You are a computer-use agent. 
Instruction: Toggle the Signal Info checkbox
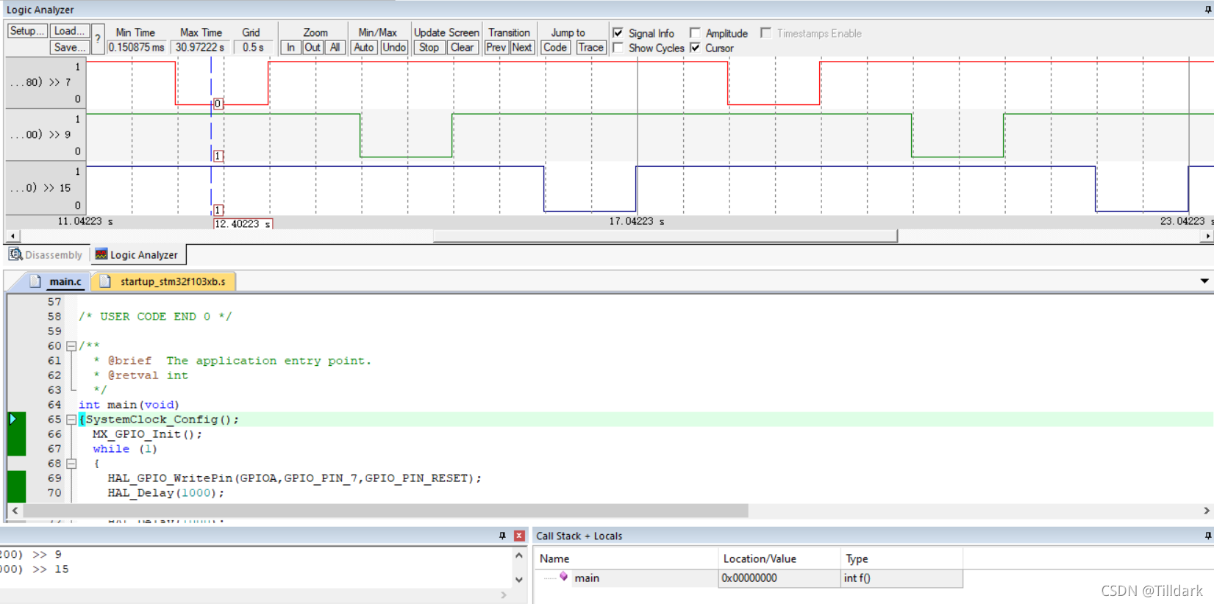point(618,33)
